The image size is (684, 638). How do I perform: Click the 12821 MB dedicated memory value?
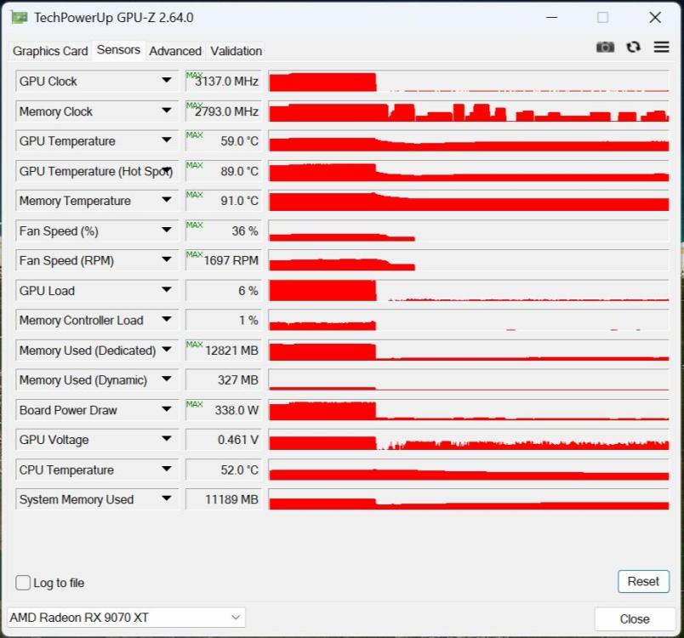[x=224, y=350]
